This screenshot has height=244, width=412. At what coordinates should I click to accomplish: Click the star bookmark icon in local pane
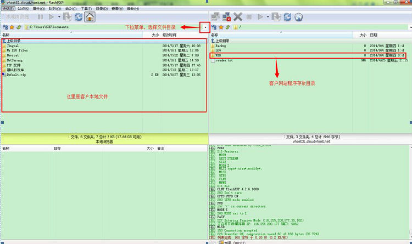click(x=12, y=26)
